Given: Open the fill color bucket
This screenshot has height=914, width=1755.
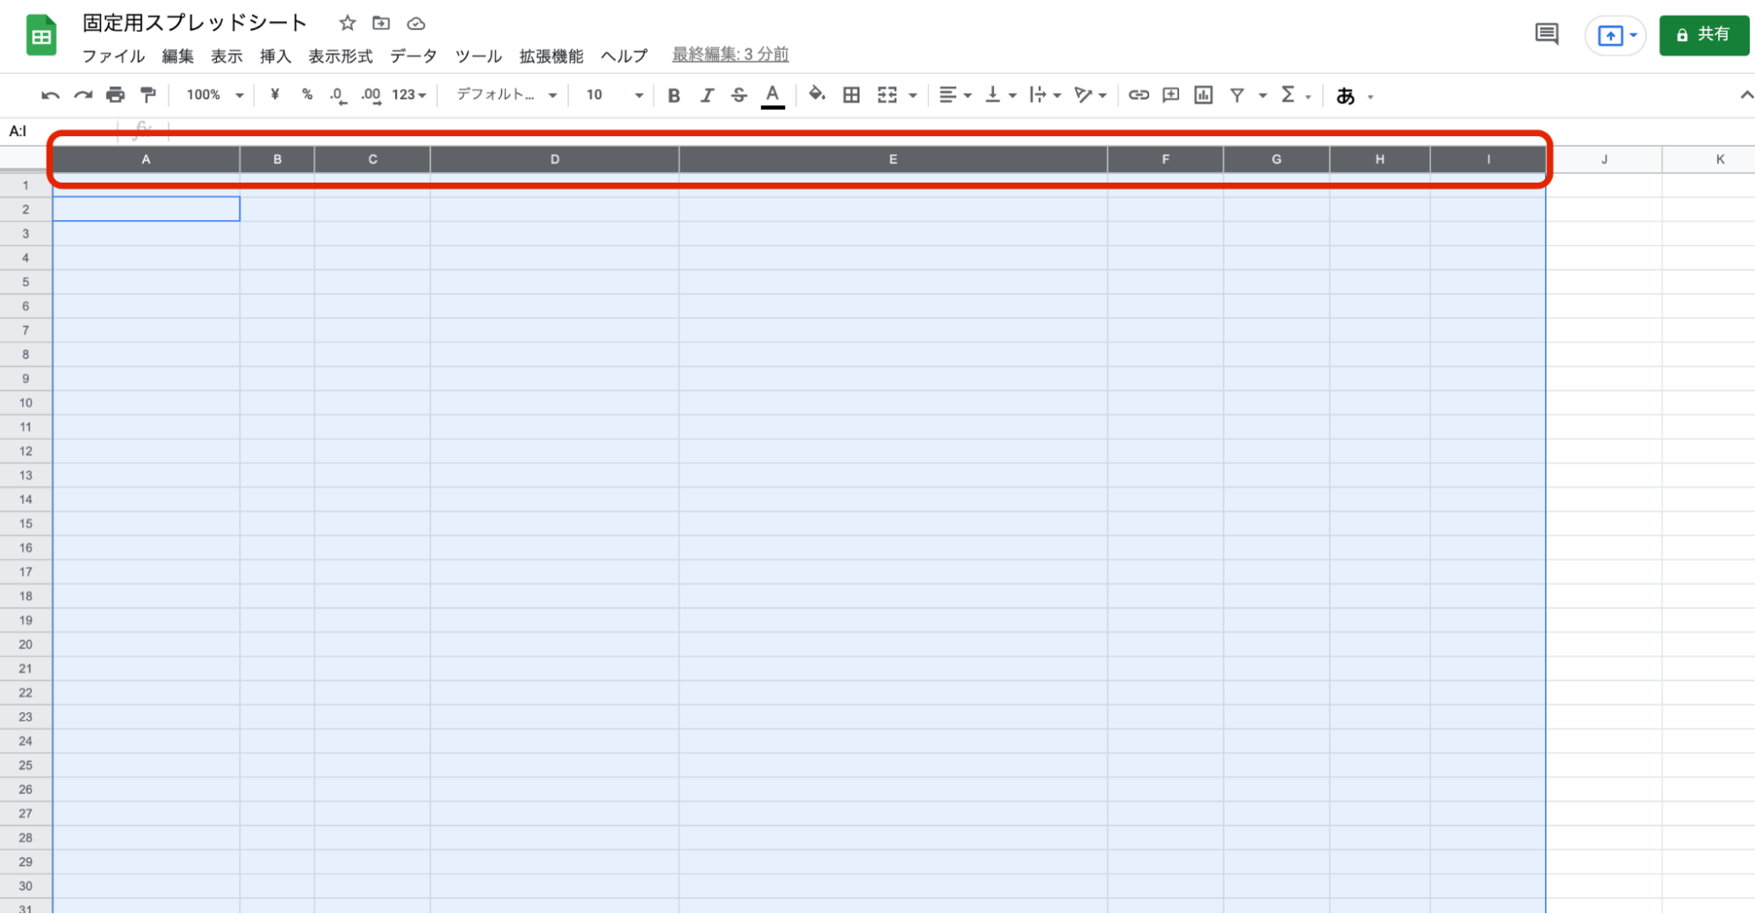Looking at the screenshot, I should 816,95.
